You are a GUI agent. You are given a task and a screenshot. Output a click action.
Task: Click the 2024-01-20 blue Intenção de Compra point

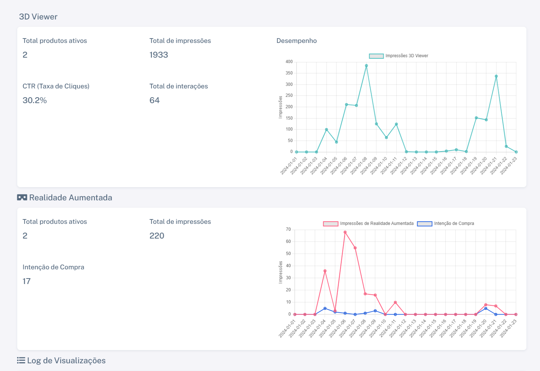click(486, 308)
